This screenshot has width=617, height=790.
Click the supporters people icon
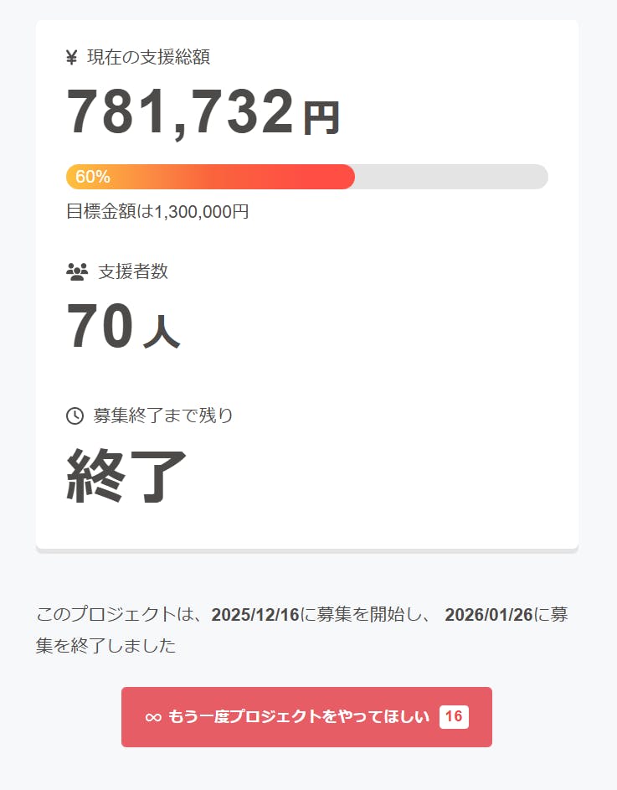click(x=77, y=271)
